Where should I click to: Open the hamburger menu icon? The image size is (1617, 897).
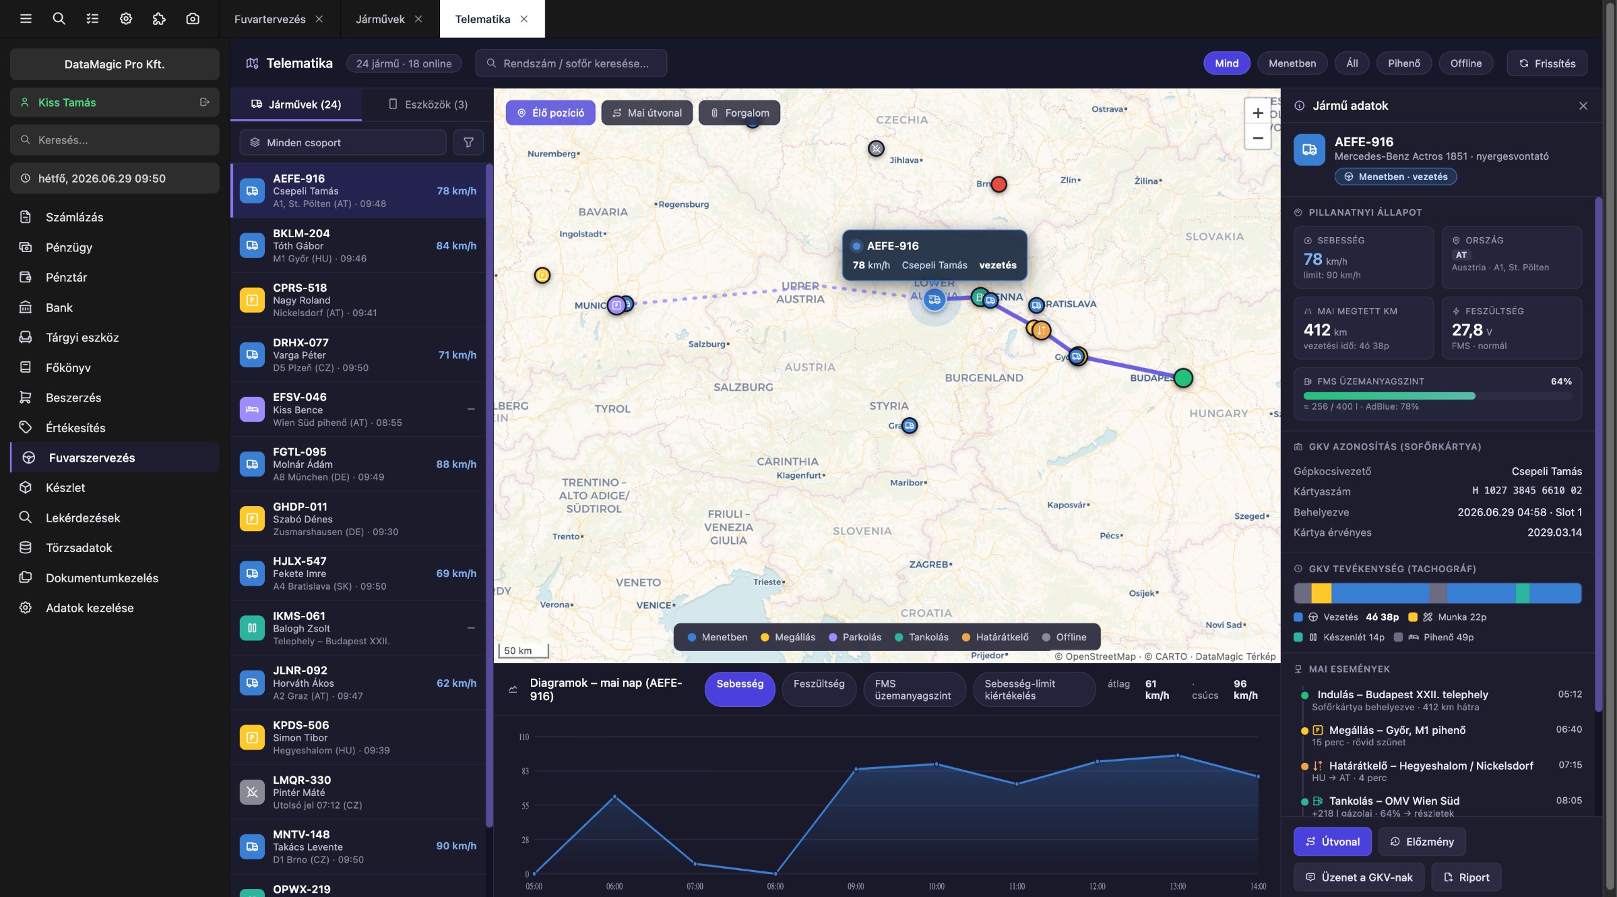tap(26, 19)
